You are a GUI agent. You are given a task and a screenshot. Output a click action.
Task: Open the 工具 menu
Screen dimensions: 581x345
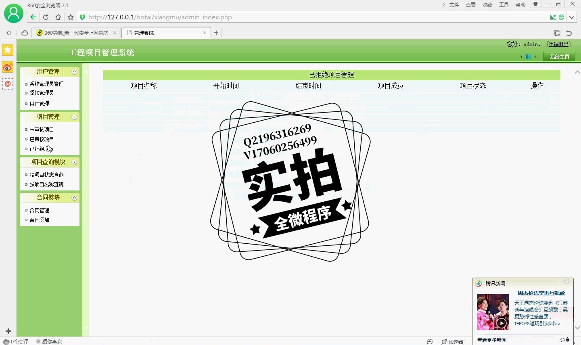coord(504,5)
